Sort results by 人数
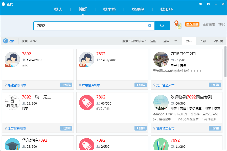The height and width of the screenshot is (151, 227). click(203, 41)
